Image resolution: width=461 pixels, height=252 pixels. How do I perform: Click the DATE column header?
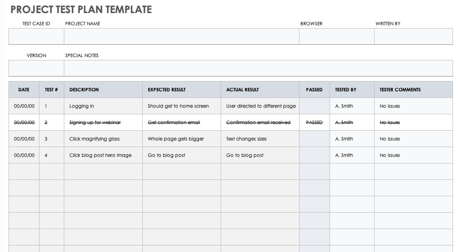pos(24,89)
